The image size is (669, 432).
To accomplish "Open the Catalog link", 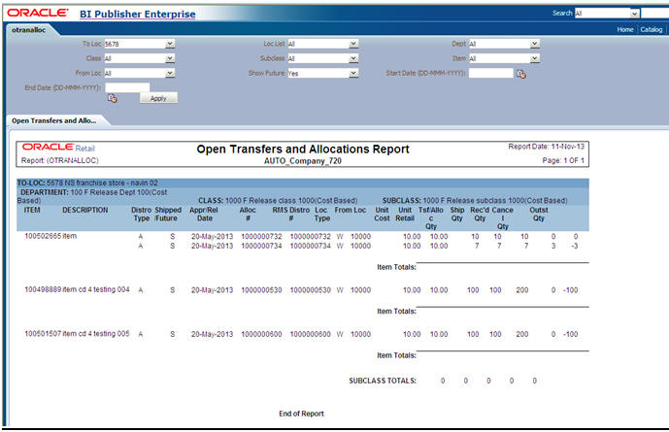I will (652, 29).
